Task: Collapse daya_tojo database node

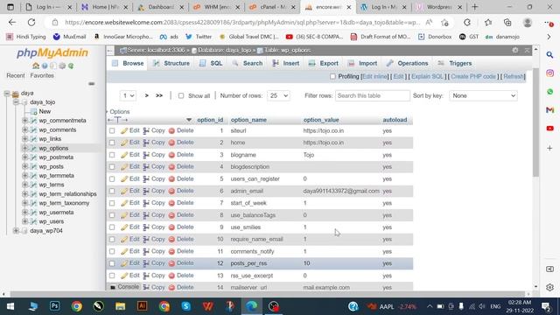Action: pos(16,102)
